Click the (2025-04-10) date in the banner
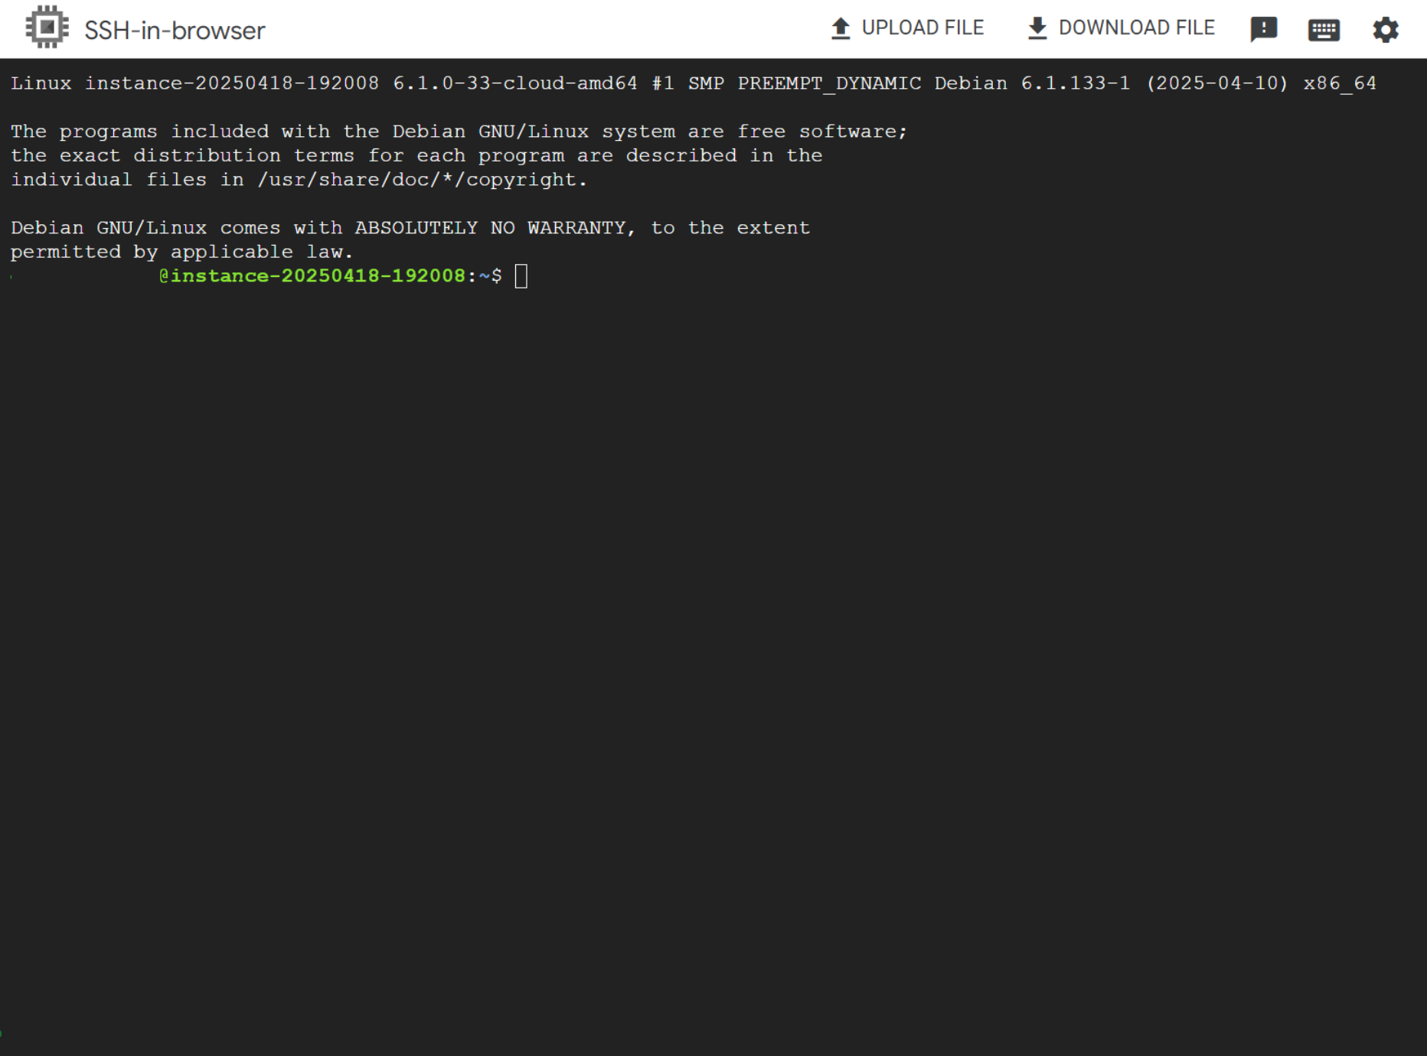The width and height of the screenshot is (1427, 1056). point(1217,83)
